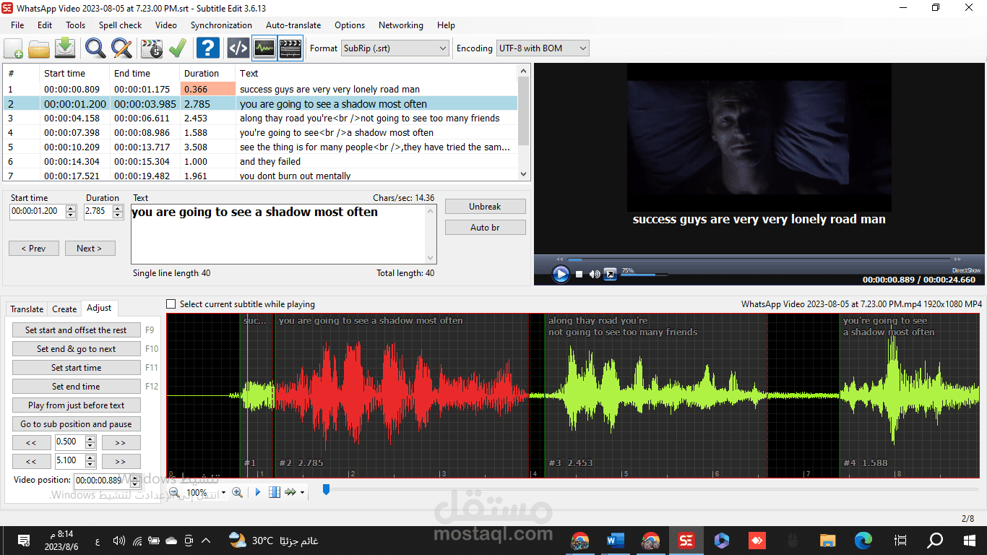Open the Spell check menu
This screenshot has height=555, width=987.
[x=120, y=25]
